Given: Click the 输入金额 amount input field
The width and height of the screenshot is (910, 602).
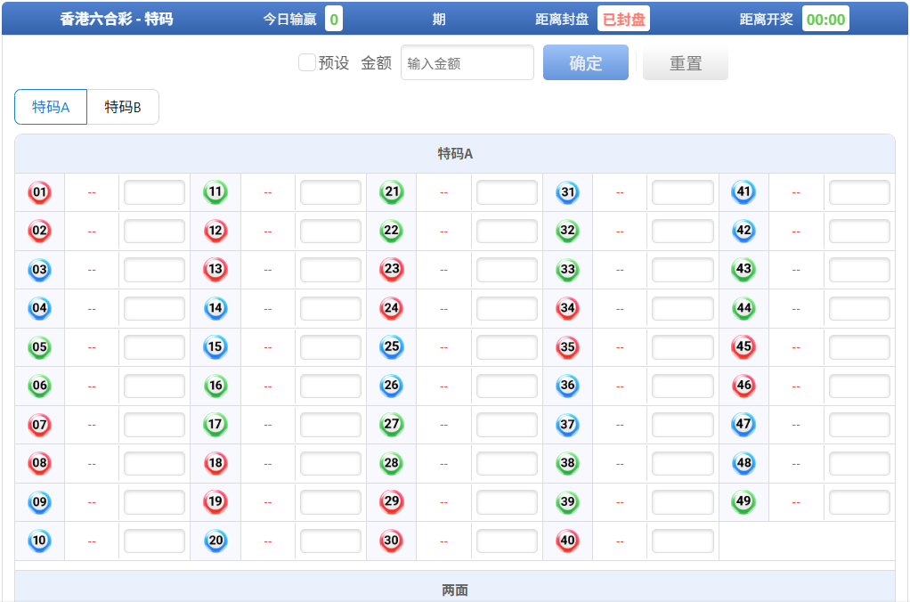Looking at the screenshot, I should (x=467, y=62).
